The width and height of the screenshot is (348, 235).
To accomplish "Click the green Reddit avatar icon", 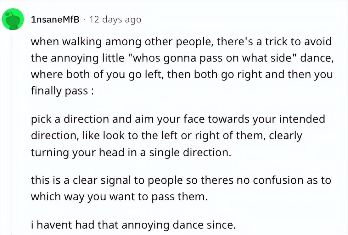I will pos(13,20).
